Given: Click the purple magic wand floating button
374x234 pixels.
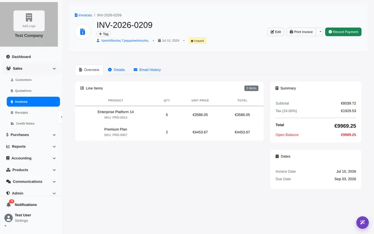Looking at the screenshot, I should point(363,223).
